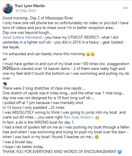
Task: Click the worried face emoji after 'morning'
Action: coord(93,54)
